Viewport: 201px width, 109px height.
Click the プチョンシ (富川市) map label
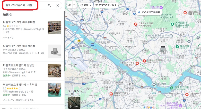(x=75, y=93)
